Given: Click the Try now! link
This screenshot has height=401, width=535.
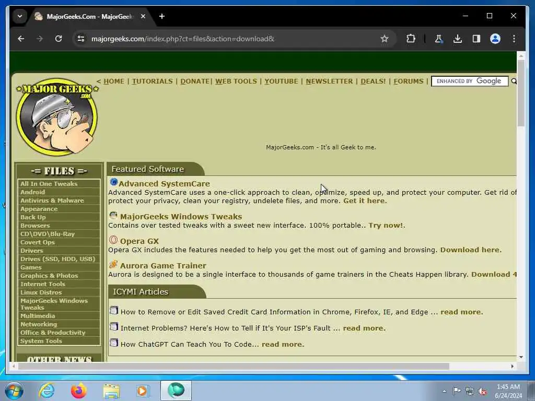Looking at the screenshot, I should [x=386, y=226].
